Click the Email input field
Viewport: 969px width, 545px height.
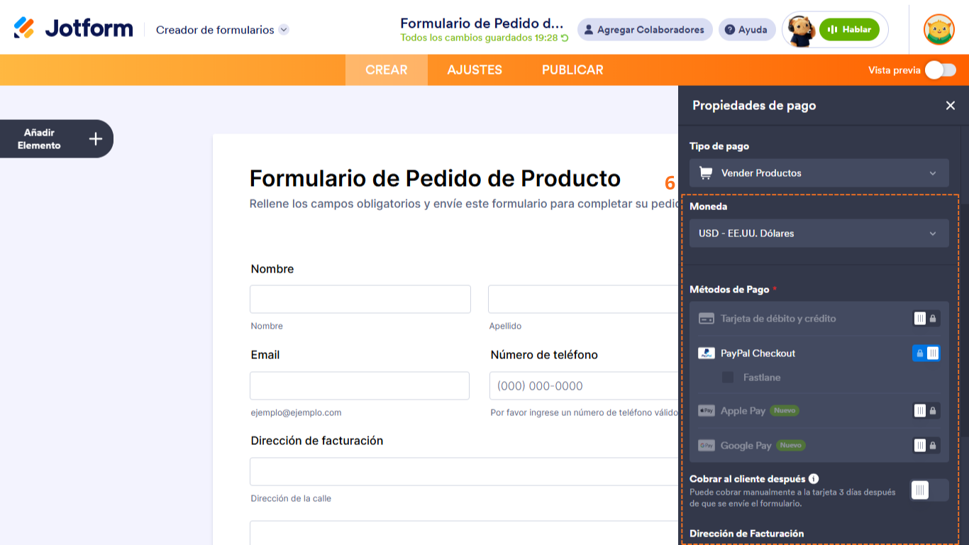tap(360, 386)
